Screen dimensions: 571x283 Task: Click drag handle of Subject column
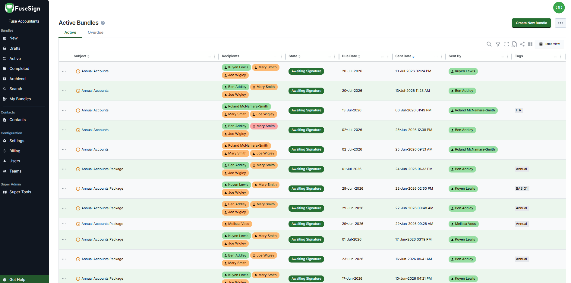pyautogui.click(x=209, y=56)
